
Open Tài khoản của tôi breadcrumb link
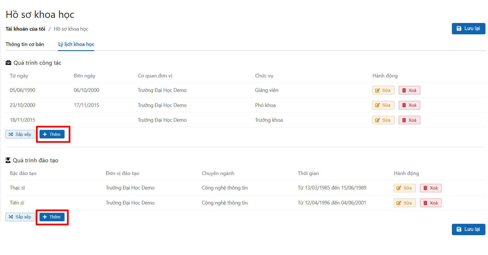[25, 29]
